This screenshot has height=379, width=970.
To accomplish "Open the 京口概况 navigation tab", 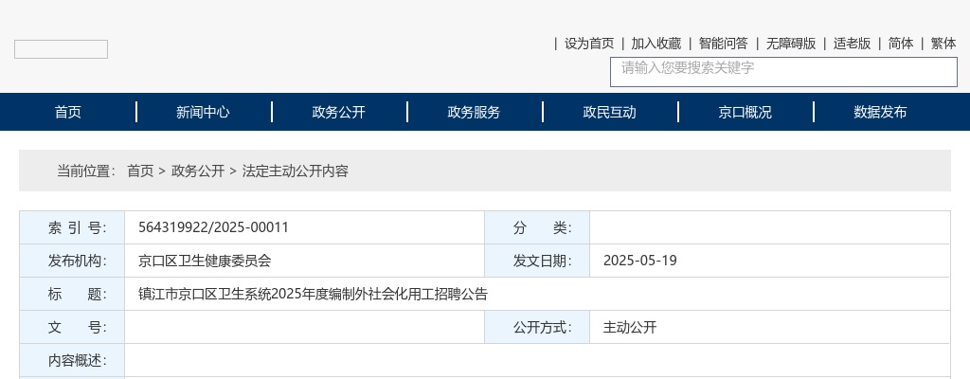I will 745,112.
